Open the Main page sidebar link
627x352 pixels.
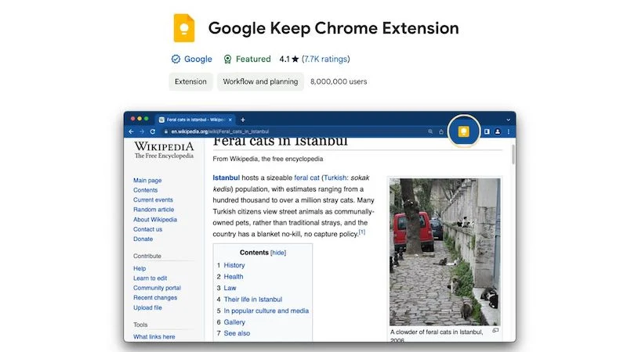click(x=147, y=181)
